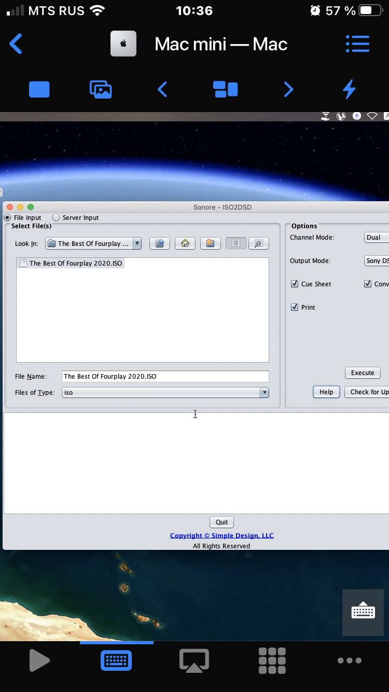Click the Wi-Fi icon in Mac menu bar
Screen dimensions: 389x692
click(x=372, y=116)
